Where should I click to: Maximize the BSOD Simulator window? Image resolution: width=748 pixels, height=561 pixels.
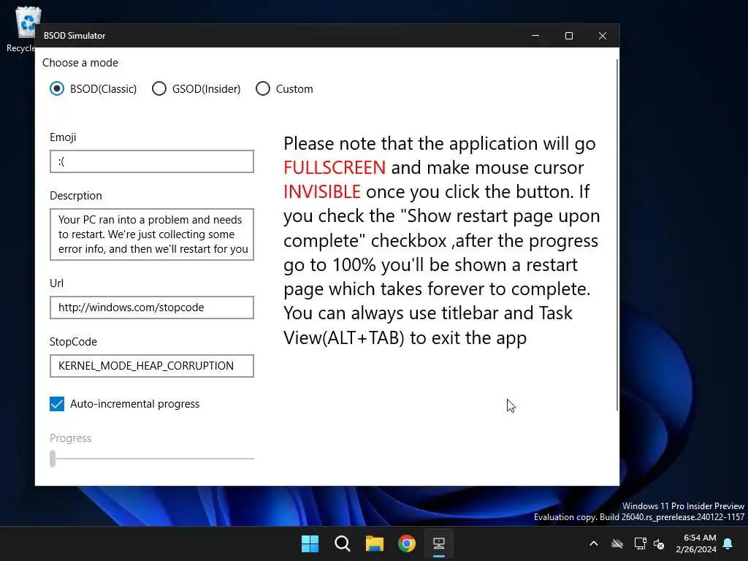point(568,36)
